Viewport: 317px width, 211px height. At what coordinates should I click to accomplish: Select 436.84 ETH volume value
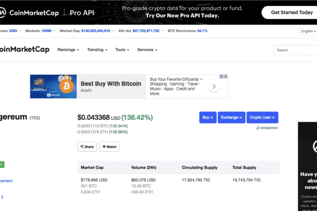[x=142, y=192]
